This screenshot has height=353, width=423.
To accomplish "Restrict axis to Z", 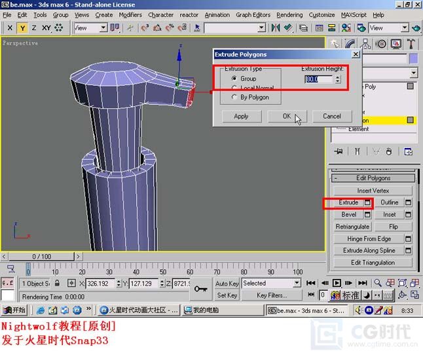I will 34,28.
